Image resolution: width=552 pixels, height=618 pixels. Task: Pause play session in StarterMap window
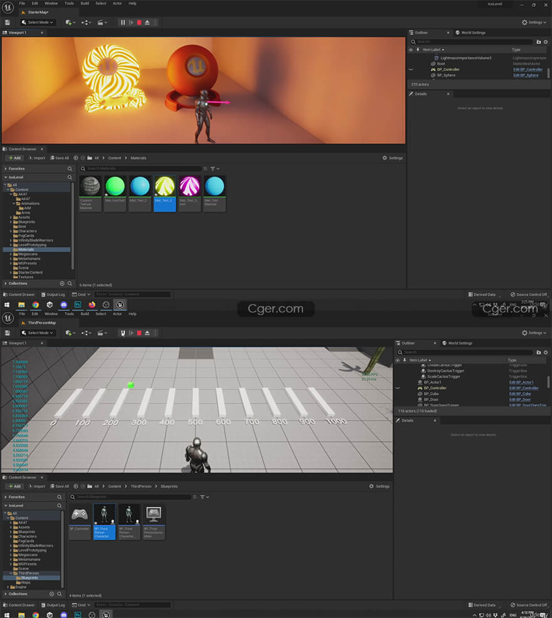point(123,23)
